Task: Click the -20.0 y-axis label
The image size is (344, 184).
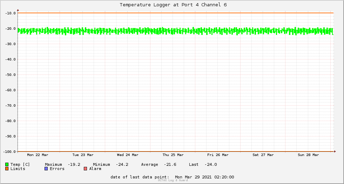Action: [x=11, y=28]
